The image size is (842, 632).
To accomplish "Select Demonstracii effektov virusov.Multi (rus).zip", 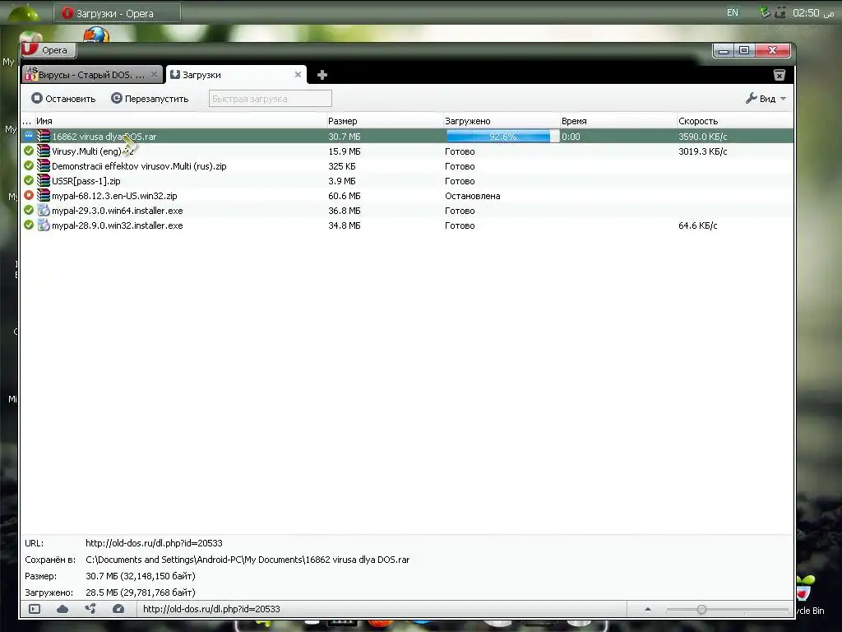I will tap(407, 166).
